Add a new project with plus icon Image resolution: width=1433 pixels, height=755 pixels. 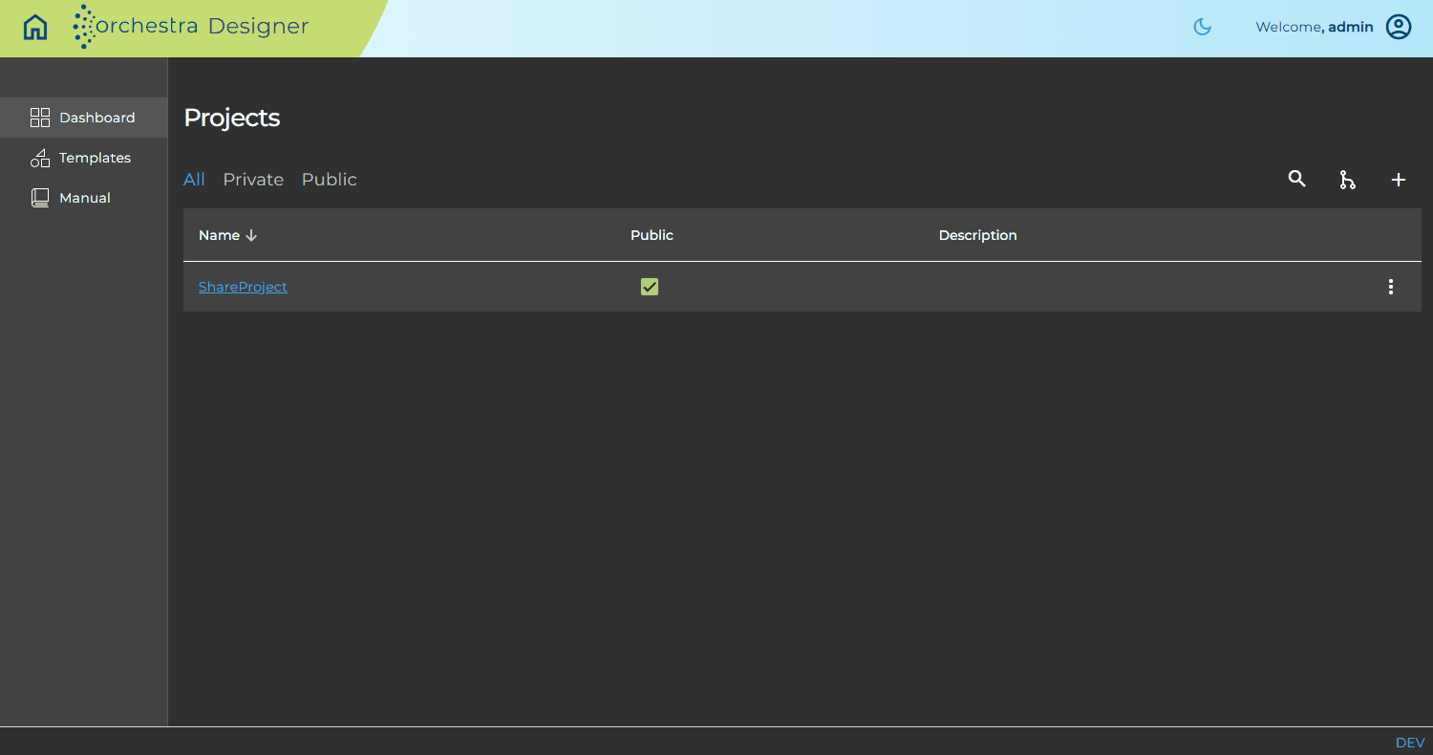[1398, 180]
